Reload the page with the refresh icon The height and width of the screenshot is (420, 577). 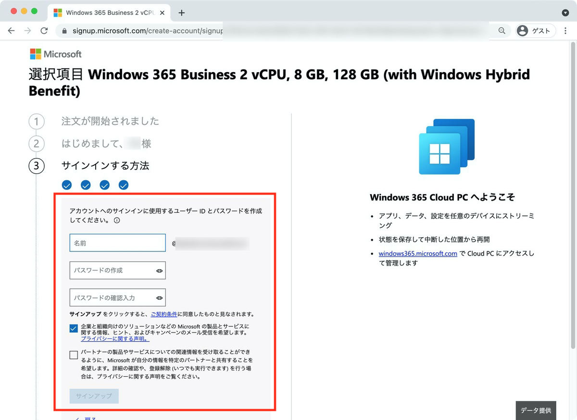pyautogui.click(x=44, y=31)
